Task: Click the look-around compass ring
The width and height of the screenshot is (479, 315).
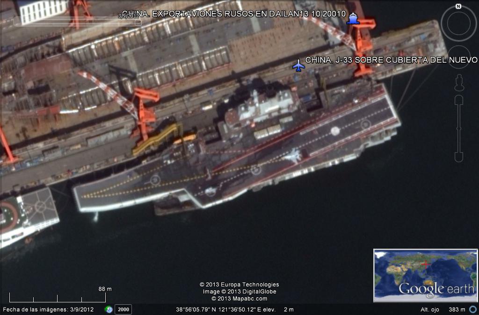Action: (458, 23)
